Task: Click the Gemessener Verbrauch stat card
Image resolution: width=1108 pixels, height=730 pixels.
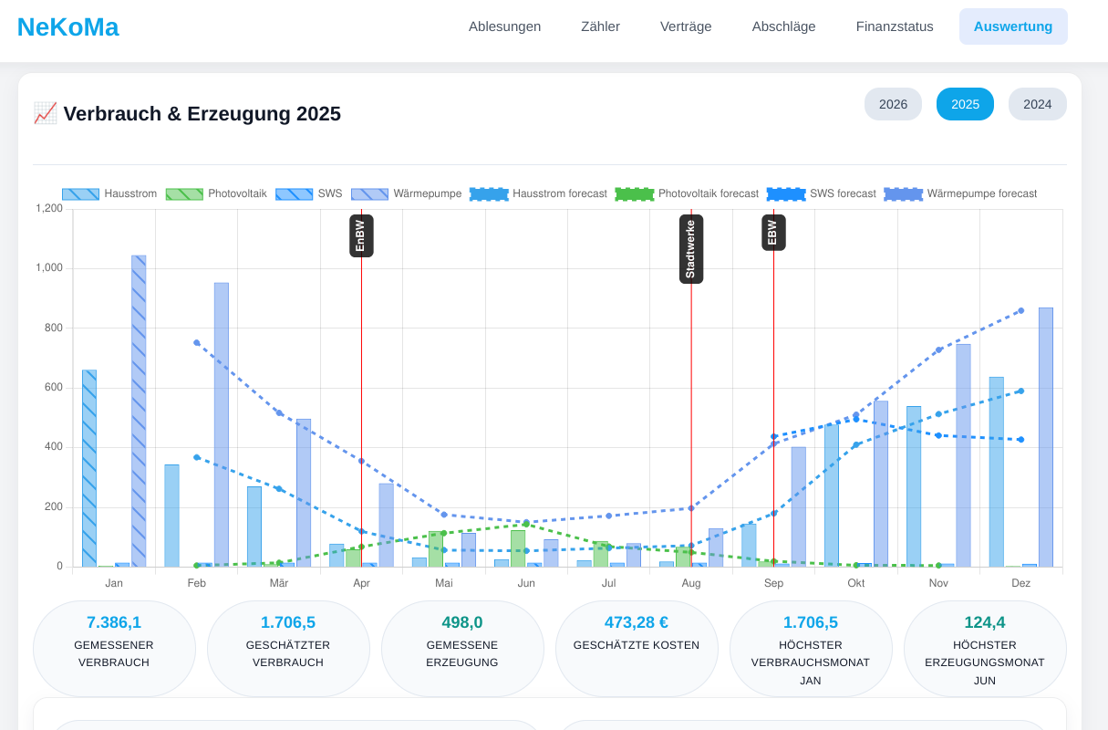Action: (114, 648)
